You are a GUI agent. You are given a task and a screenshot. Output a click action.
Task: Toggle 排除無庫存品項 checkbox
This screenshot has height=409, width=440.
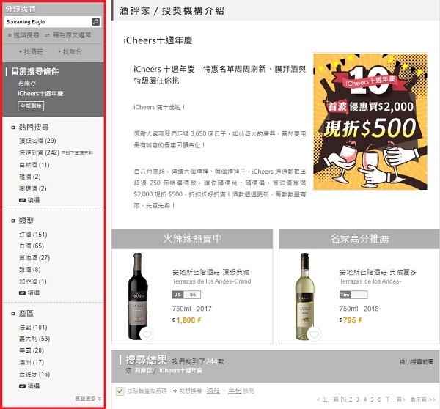[x=120, y=391]
